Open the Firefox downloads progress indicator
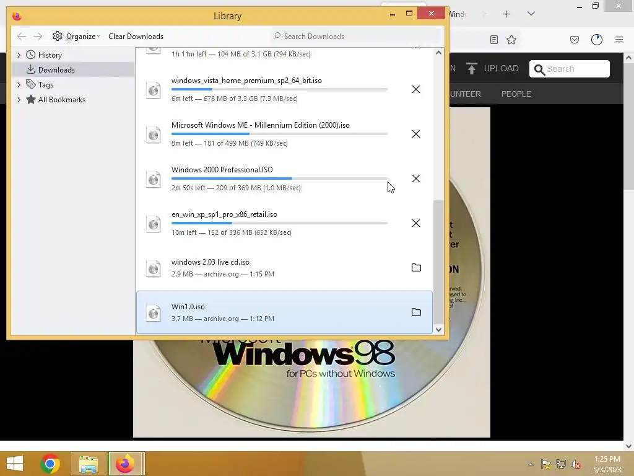 [597, 40]
